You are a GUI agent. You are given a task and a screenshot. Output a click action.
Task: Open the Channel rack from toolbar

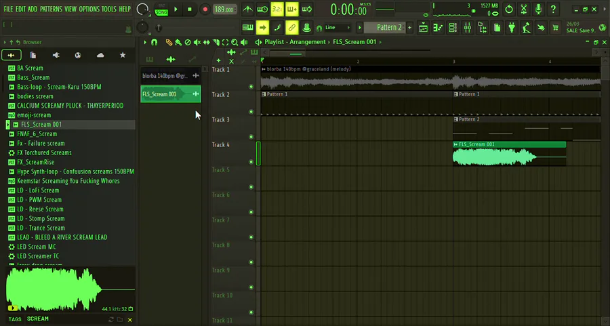click(x=453, y=28)
